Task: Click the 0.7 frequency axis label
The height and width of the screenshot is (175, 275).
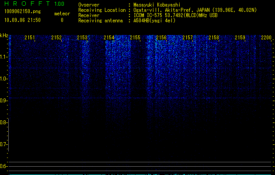Action: (x=3, y=144)
